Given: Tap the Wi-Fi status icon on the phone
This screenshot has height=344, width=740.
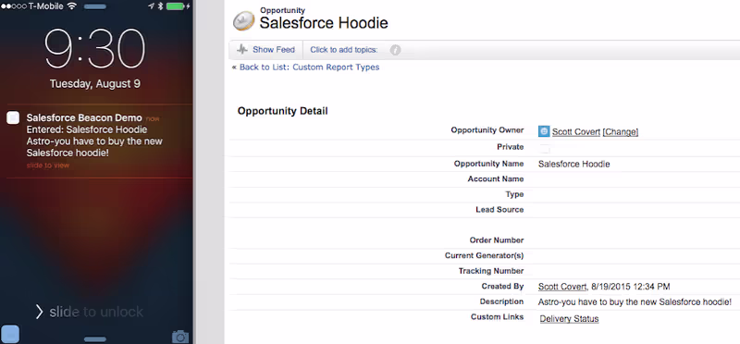Looking at the screenshot, I should [72, 6].
